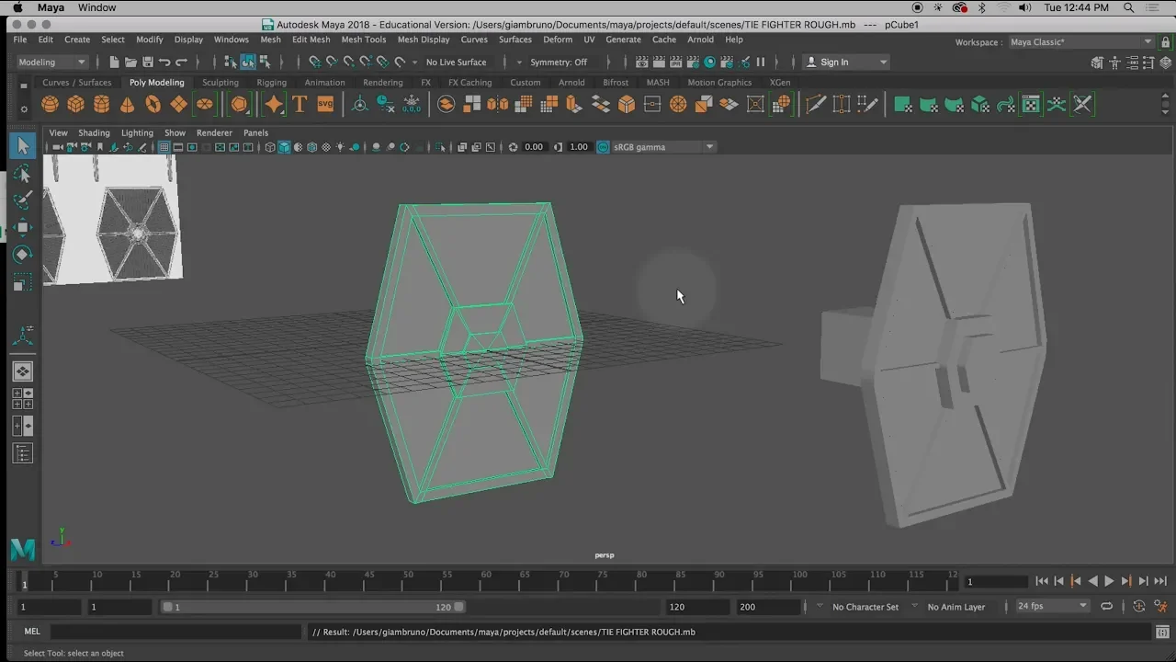This screenshot has width=1176, height=662.
Task: Click the Select Tool arrow in toolbox
Action: click(23, 146)
